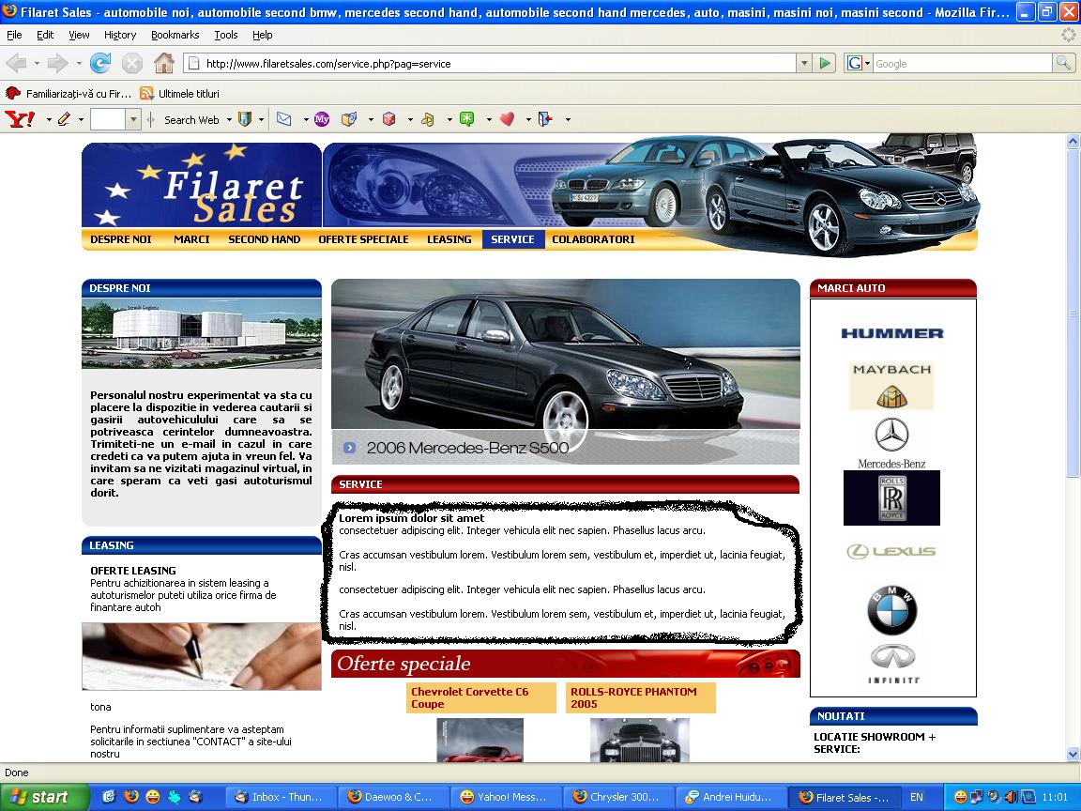Open the SECOND HAND navigation tab
Viewport: 1081px width, 811px height.
pyautogui.click(x=264, y=239)
